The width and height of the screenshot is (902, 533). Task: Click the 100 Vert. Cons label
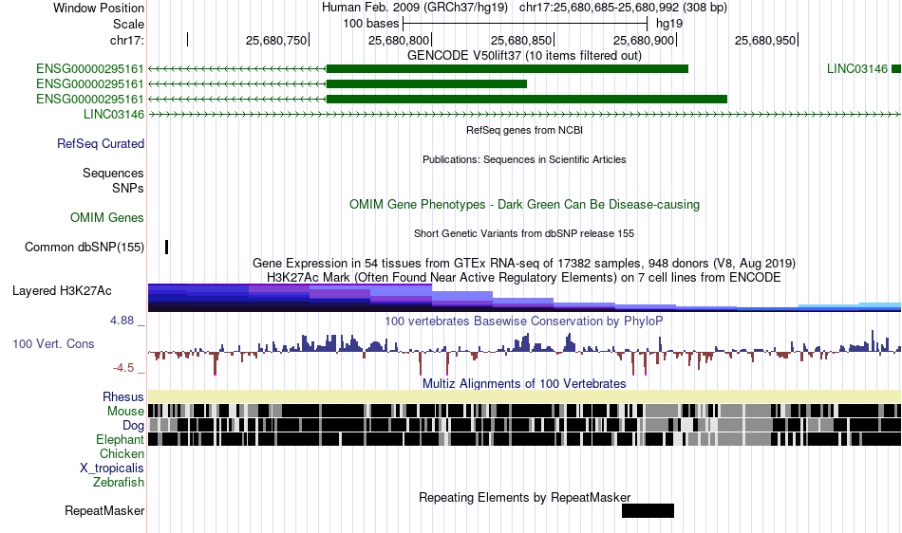click(x=53, y=343)
